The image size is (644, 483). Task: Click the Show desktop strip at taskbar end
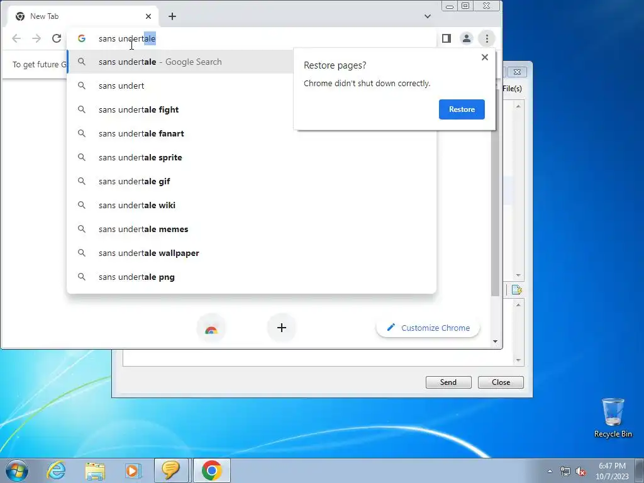[x=640, y=470]
